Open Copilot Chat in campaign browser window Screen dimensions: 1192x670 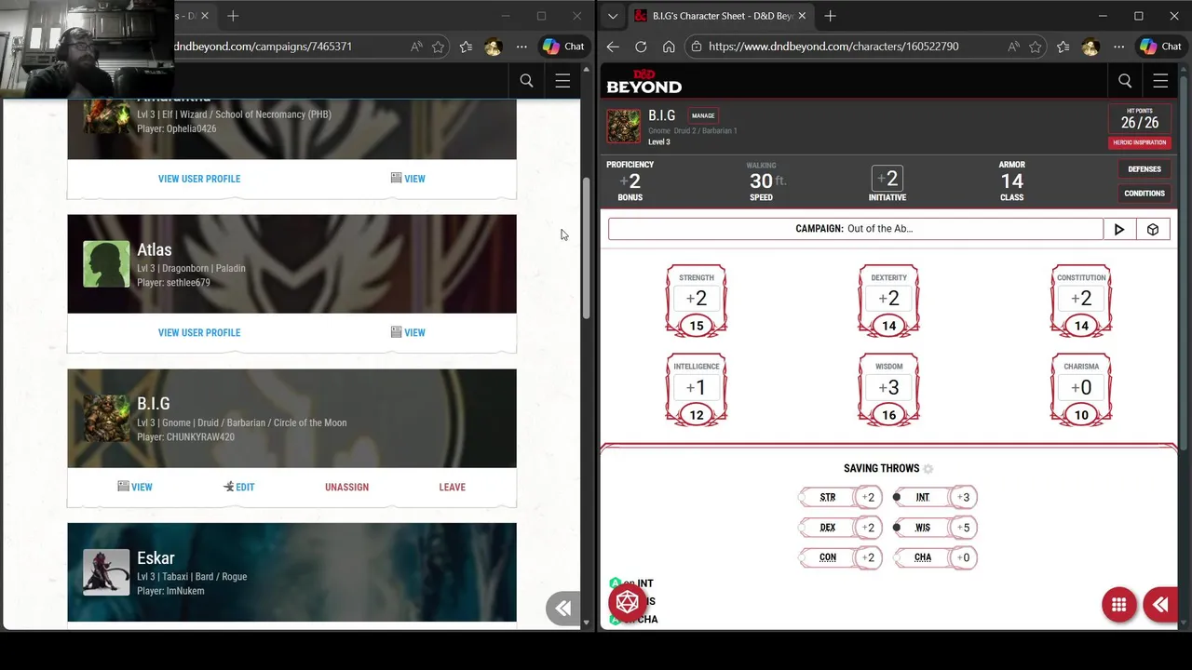pos(564,47)
